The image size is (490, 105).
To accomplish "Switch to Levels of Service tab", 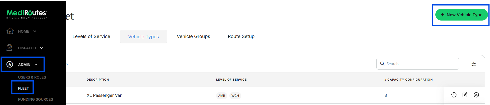I will tap(91, 36).
